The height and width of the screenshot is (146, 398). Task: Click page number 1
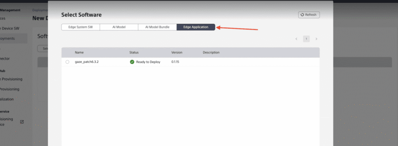[306, 39]
